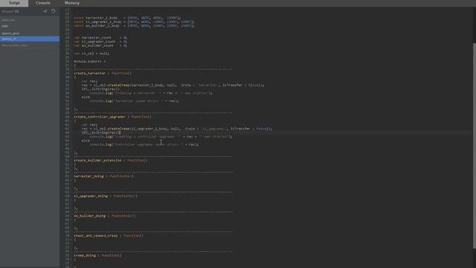
Task: Click the ex_builder_1_body constant declaration
Action: tap(134, 26)
